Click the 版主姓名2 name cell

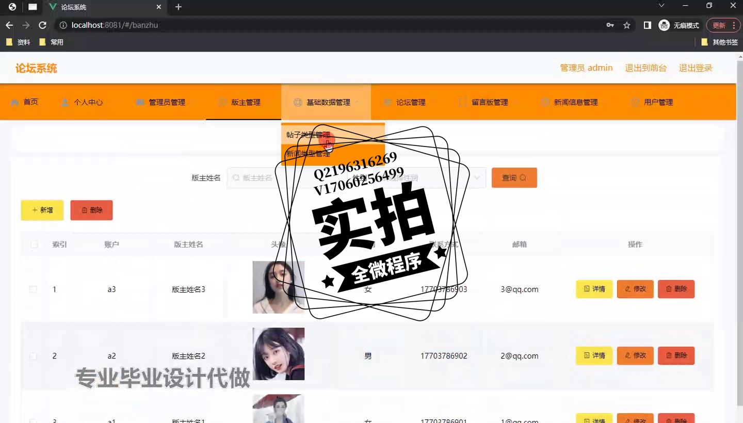(188, 356)
